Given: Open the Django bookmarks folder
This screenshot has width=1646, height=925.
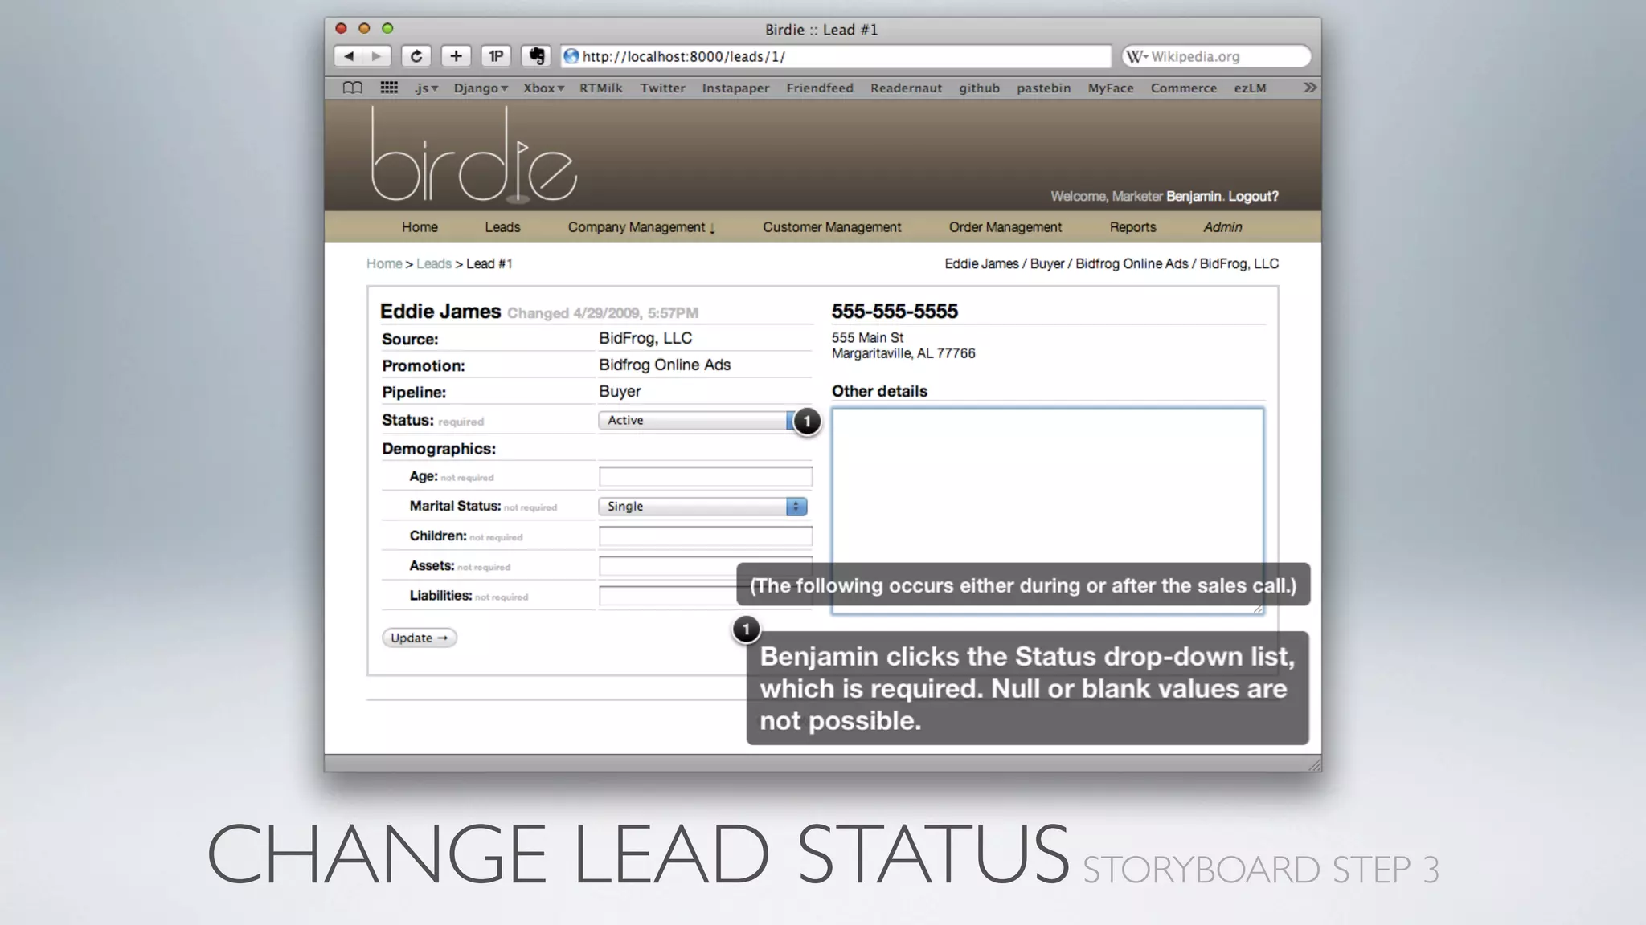Looking at the screenshot, I should pyautogui.click(x=480, y=88).
